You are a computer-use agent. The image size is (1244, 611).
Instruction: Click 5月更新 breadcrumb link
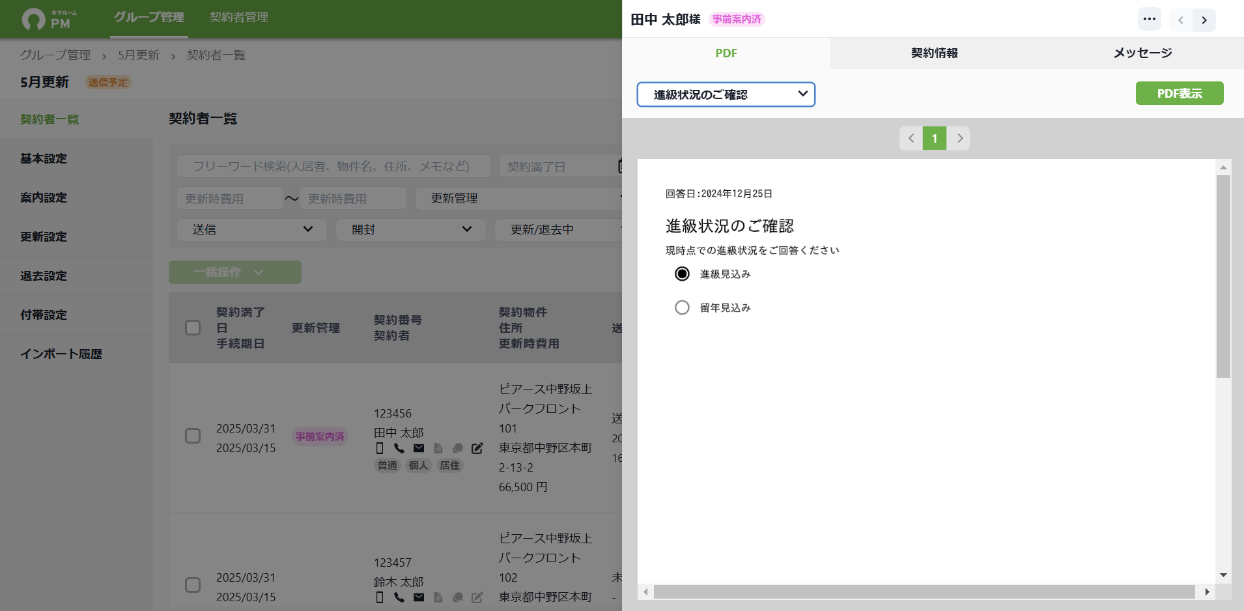tap(139, 55)
